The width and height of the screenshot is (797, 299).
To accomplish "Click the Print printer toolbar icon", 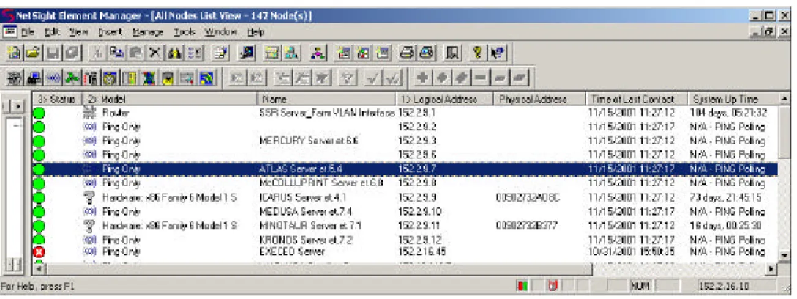I will [x=406, y=53].
